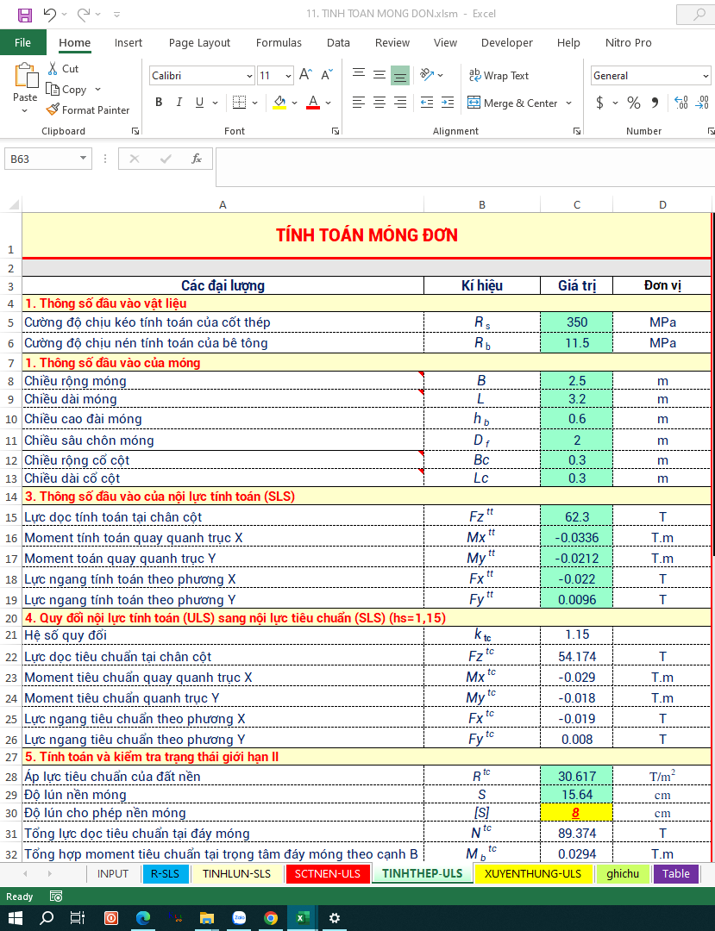This screenshot has width=715, height=931.
Task: Apply comma style
Action: click(655, 103)
